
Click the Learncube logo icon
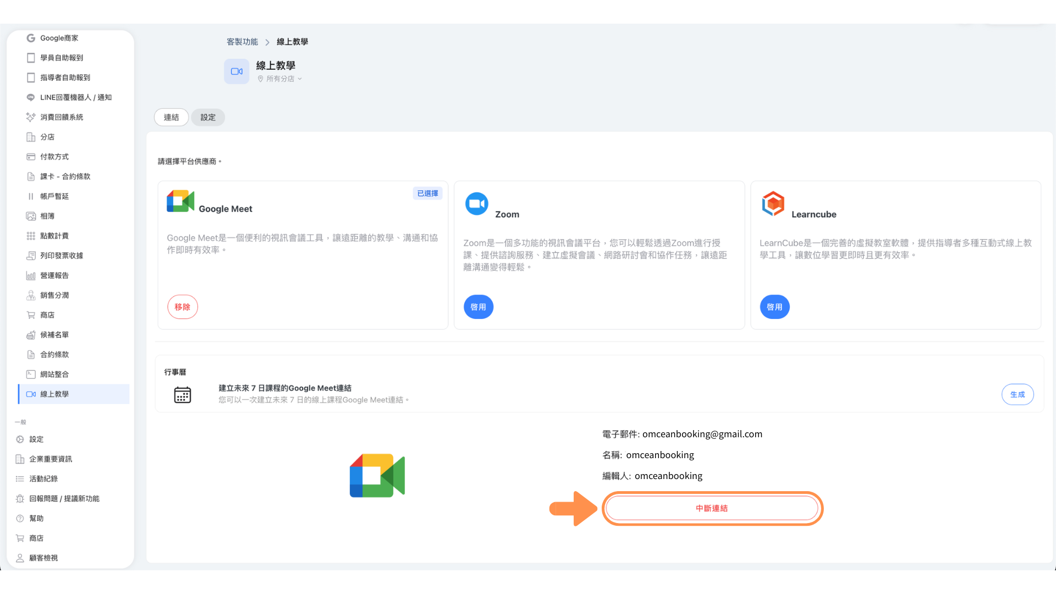pyautogui.click(x=773, y=204)
